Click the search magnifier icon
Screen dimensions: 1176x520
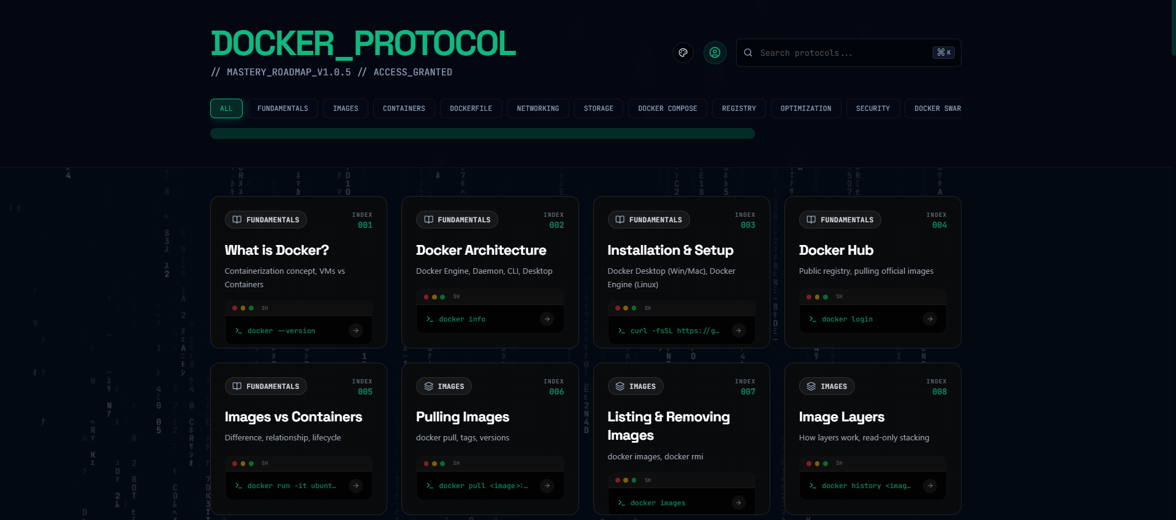pos(748,53)
